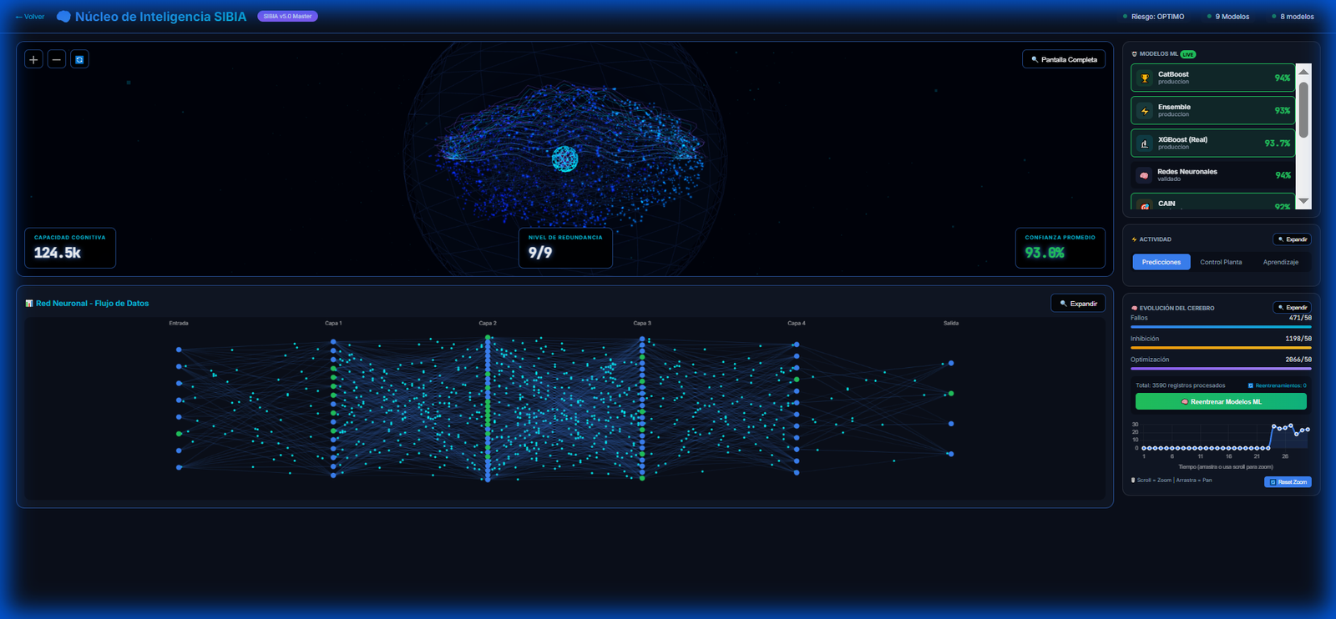Click the CAIN model icon
Image resolution: width=1336 pixels, height=619 pixels.
[x=1145, y=205]
